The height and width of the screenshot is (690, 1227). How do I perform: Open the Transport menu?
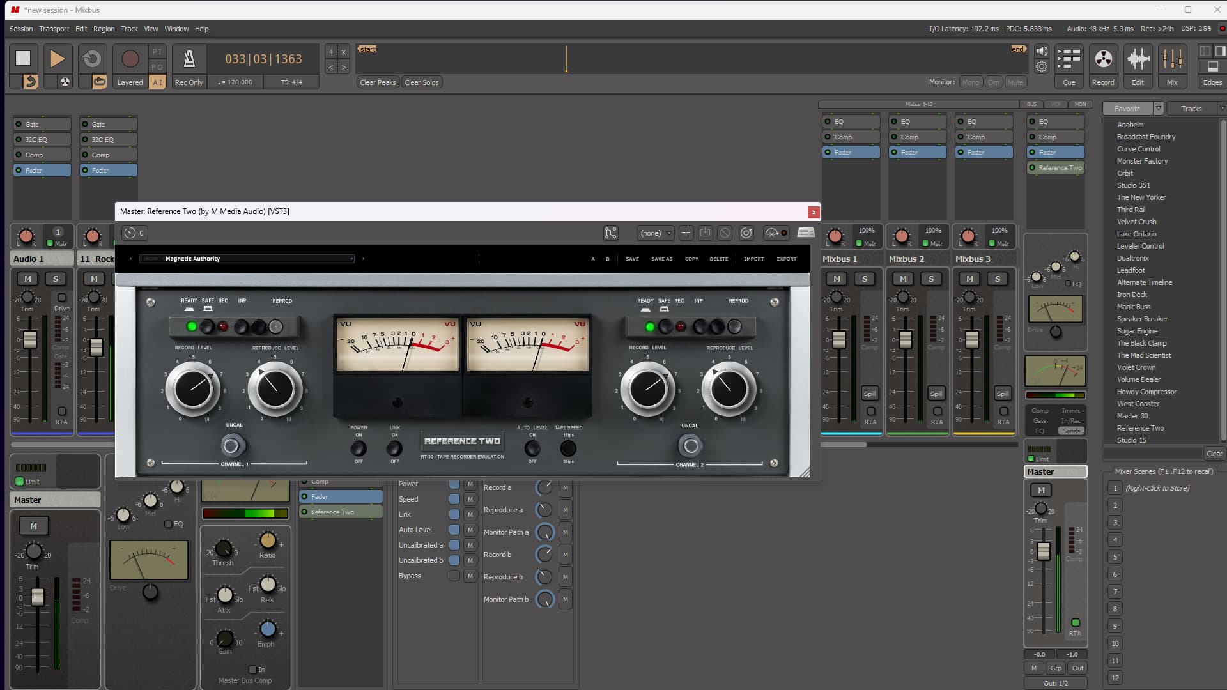tap(54, 29)
